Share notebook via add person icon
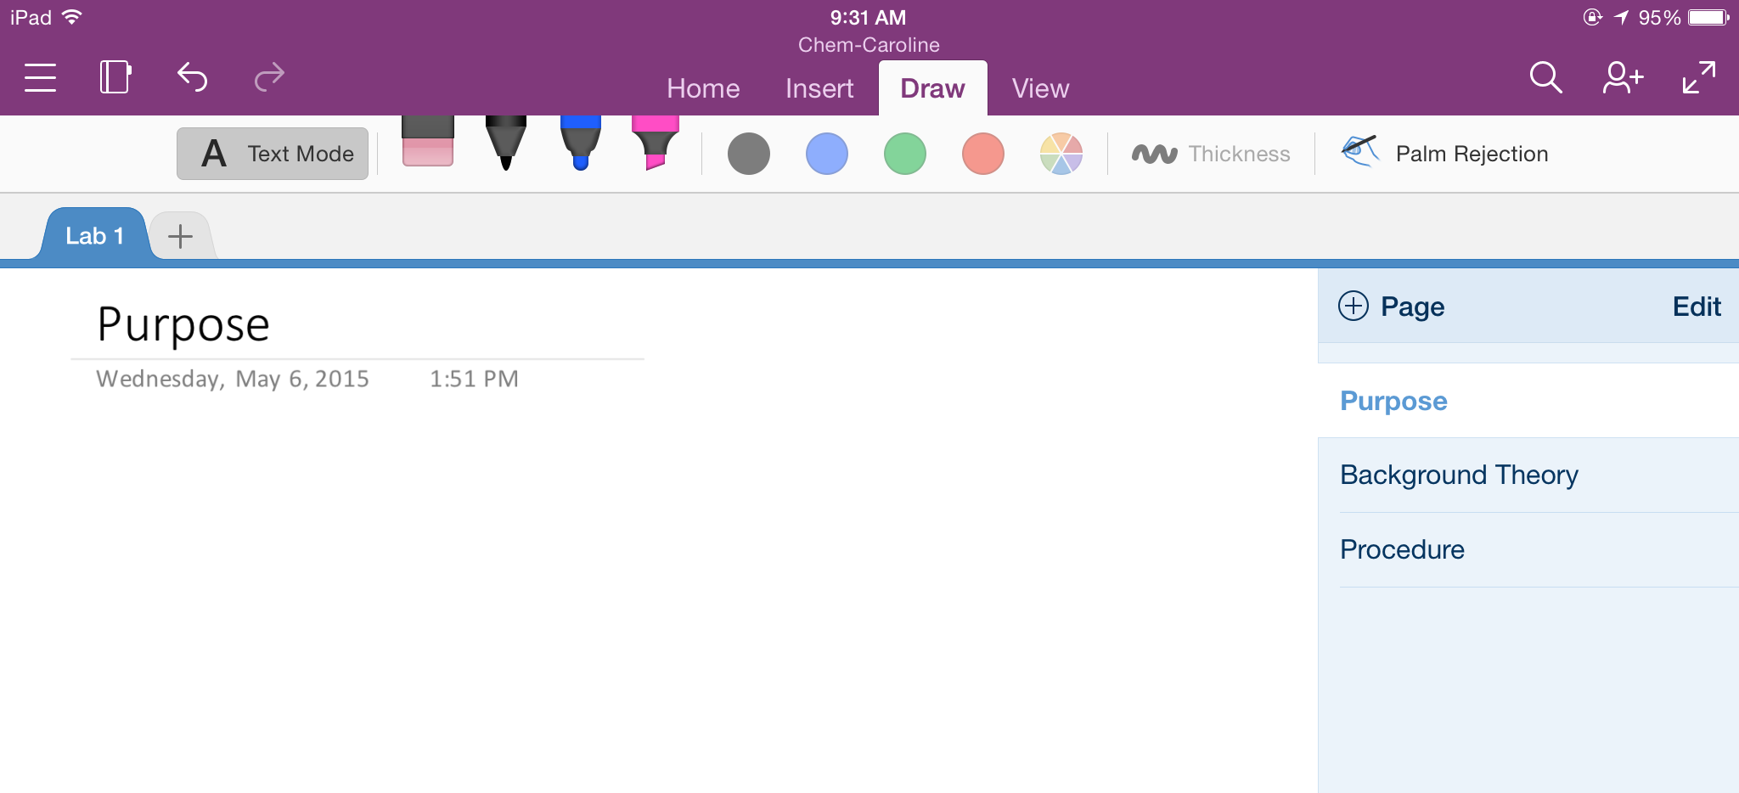Screen dimensions: 1739x793 1622,77
